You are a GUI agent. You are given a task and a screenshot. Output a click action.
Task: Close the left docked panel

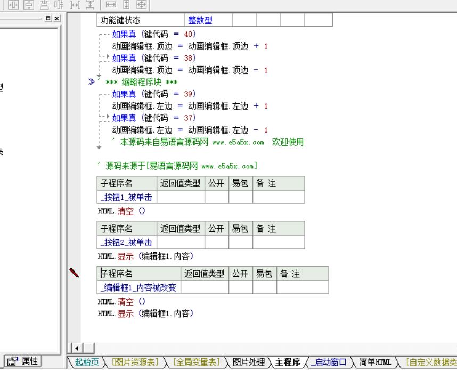pyautogui.click(x=57, y=18)
